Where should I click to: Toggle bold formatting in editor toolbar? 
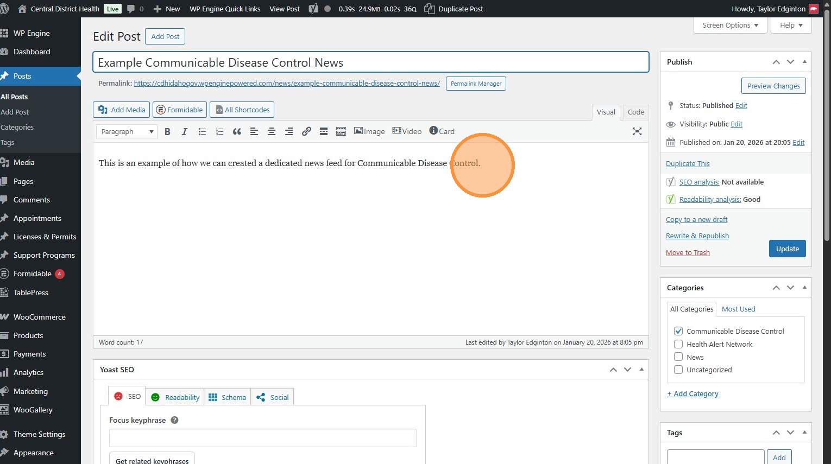pyautogui.click(x=167, y=131)
